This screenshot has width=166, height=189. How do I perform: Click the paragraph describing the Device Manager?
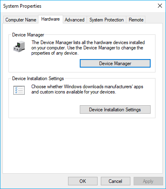click(x=88, y=48)
